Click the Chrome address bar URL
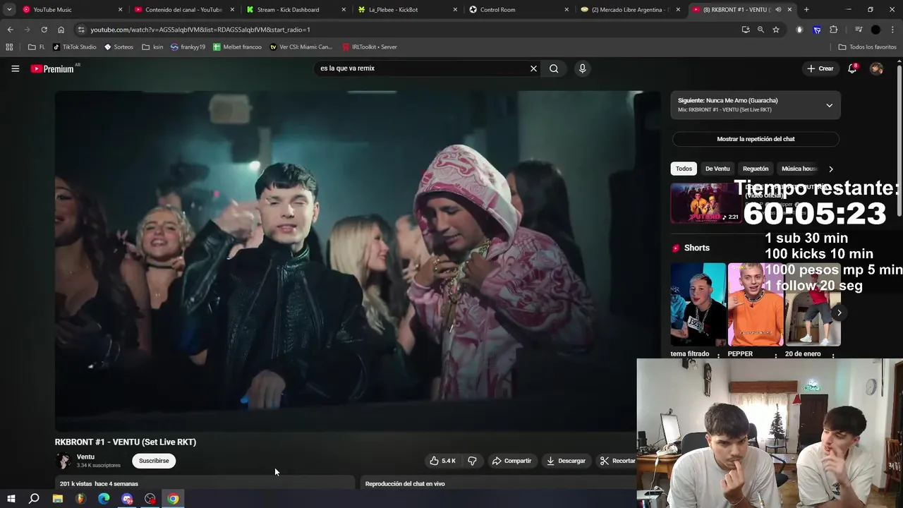 (200, 30)
